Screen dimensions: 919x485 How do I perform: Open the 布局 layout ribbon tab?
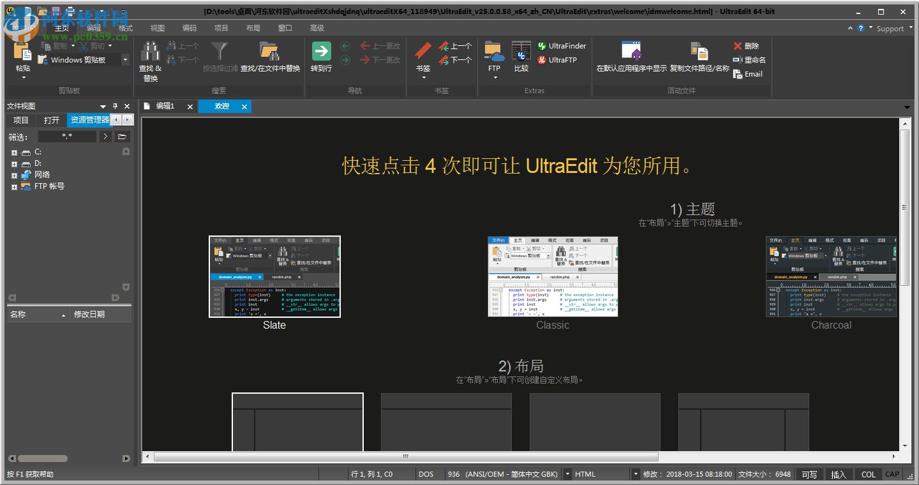[x=253, y=28]
